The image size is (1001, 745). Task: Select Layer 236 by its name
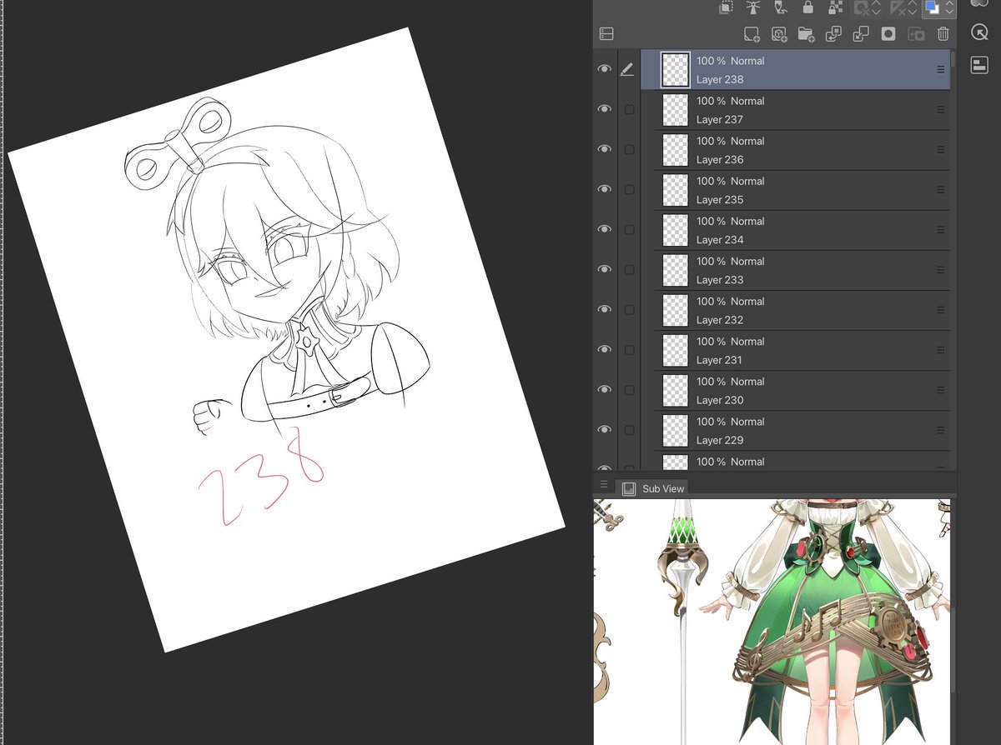720,159
